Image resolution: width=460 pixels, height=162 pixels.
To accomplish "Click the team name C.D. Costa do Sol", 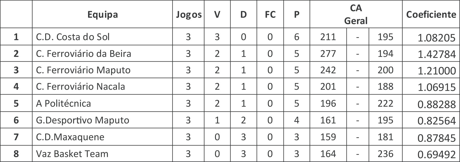I will pyautogui.click(x=73, y=37).
